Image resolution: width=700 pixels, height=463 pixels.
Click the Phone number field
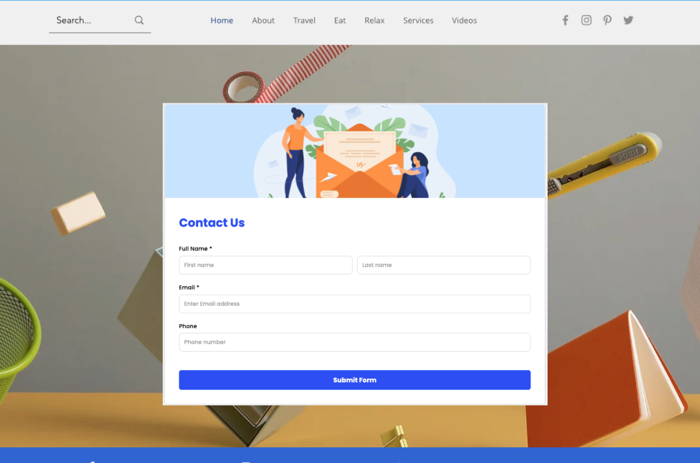click(x=355, y=342)
